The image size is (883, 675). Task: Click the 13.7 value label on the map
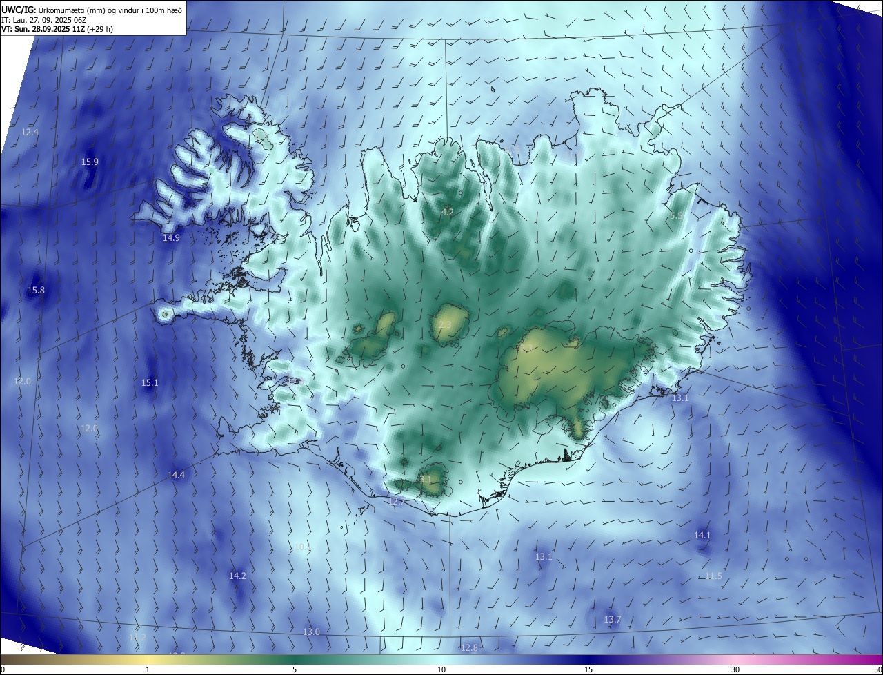[x=613, y=620]
